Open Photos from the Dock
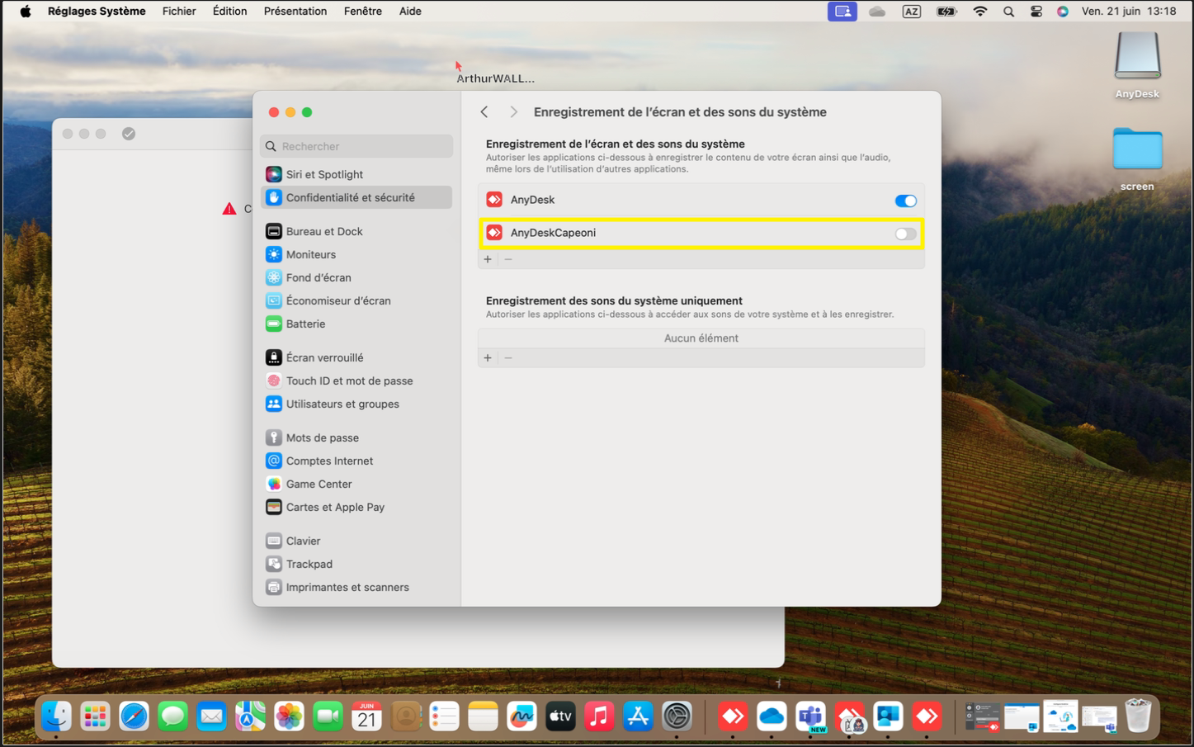This screenshot has height=747, width=1194. (x=289, y=716)
